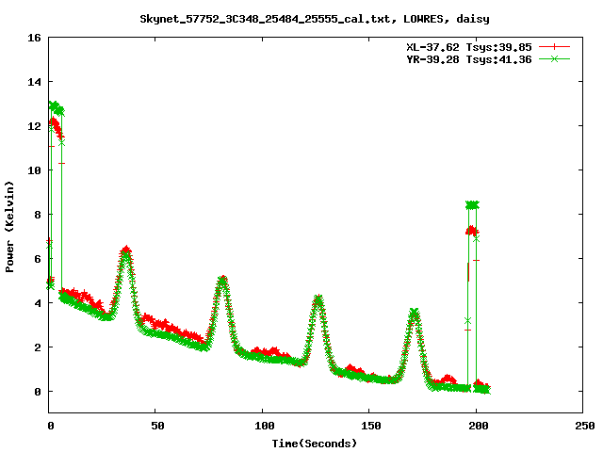Select the YR-39.28 Tsys:41.36 legend label

469,59
